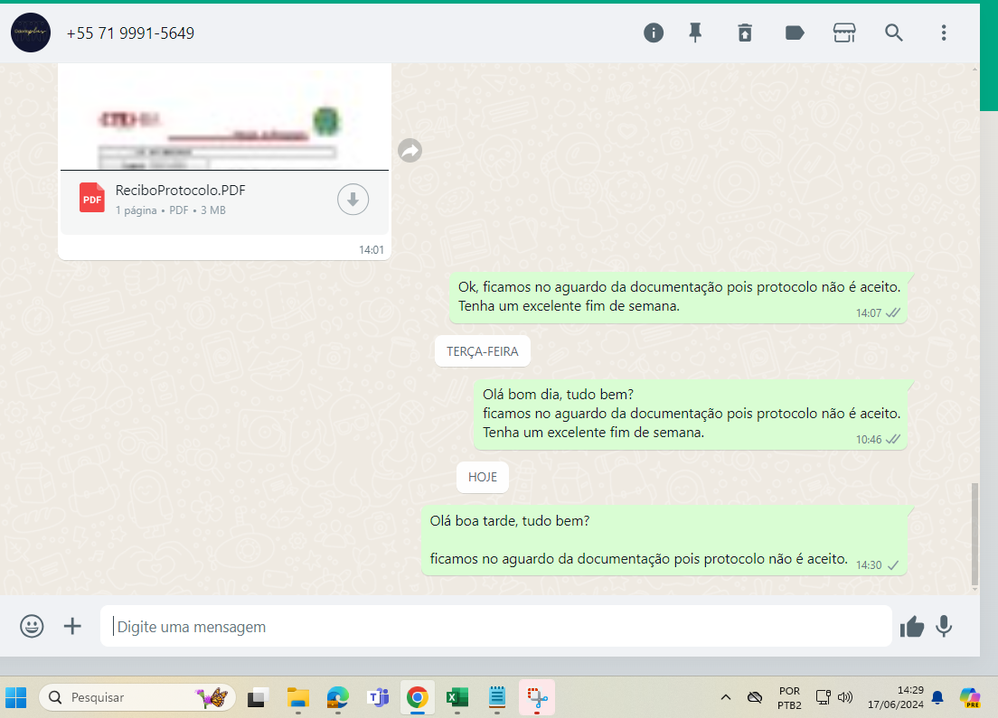The width and height of the screenshot is (998, 718).
Task: Open the catalog storefront icon
Action: click(x=844, y=33)
